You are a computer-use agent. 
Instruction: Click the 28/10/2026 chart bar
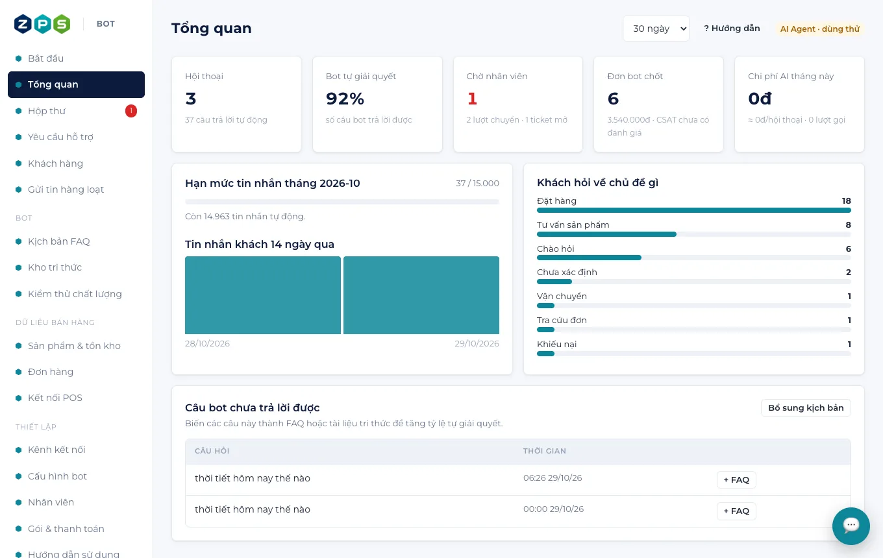263,295
